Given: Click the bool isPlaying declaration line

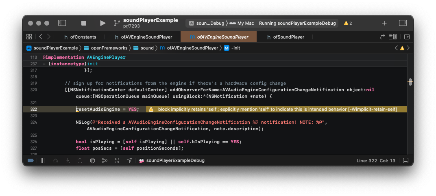Looking at the screenshot, I should (159, 142).
